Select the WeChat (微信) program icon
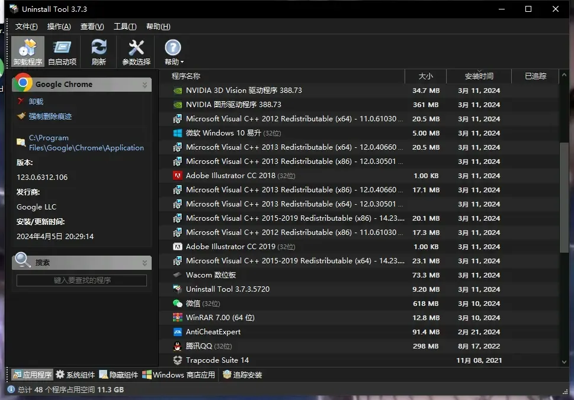Viewport: 574px width, 400px height. point(177,304)
